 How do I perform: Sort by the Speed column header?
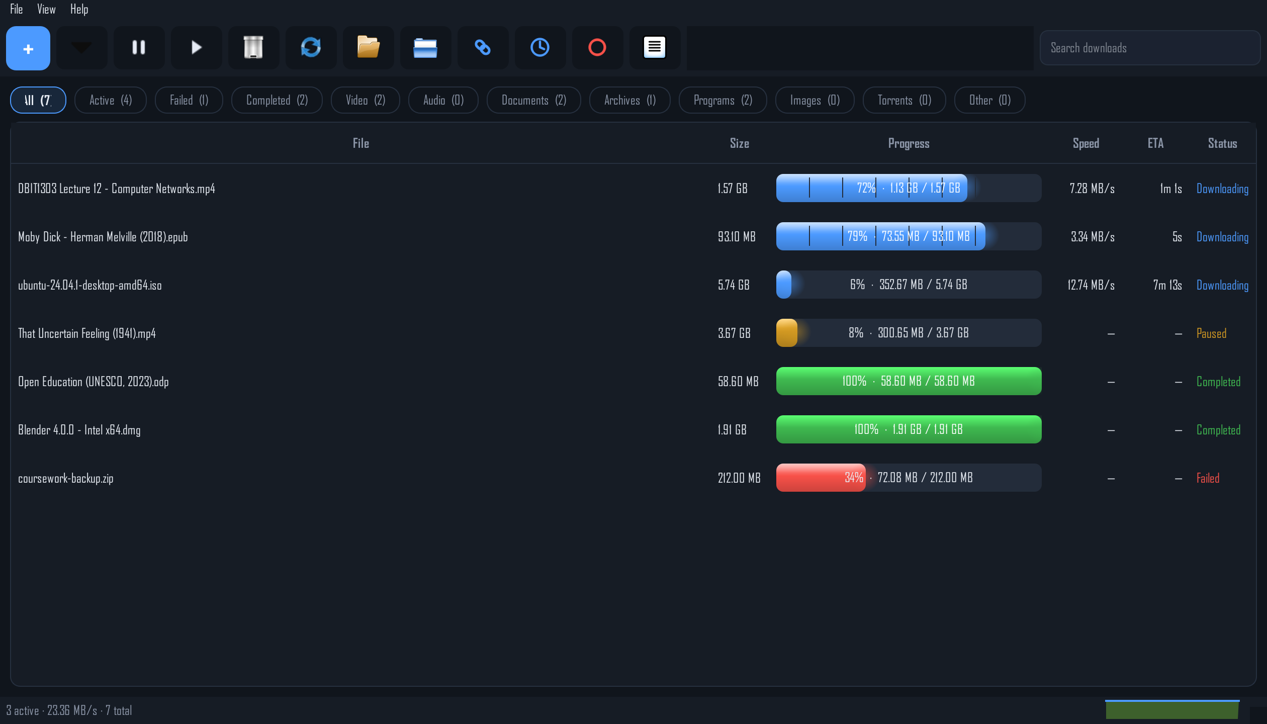[x=1086, y=143]
